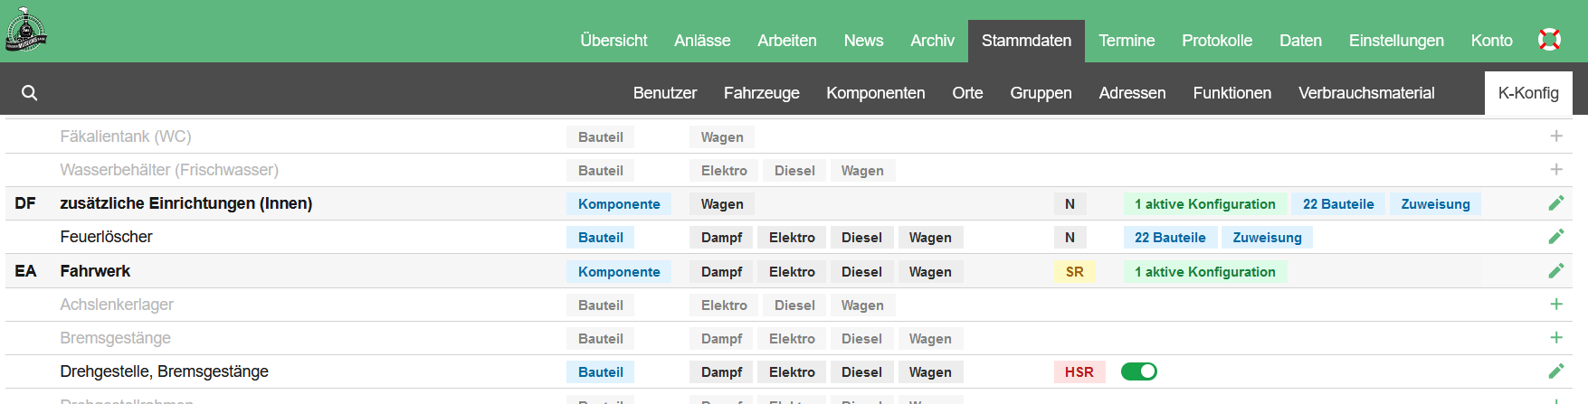Viewport: 1588px width, 404px height.
Task: Click 22 Bauteile in Feuerlöscher row
Action: [1170, 238]
